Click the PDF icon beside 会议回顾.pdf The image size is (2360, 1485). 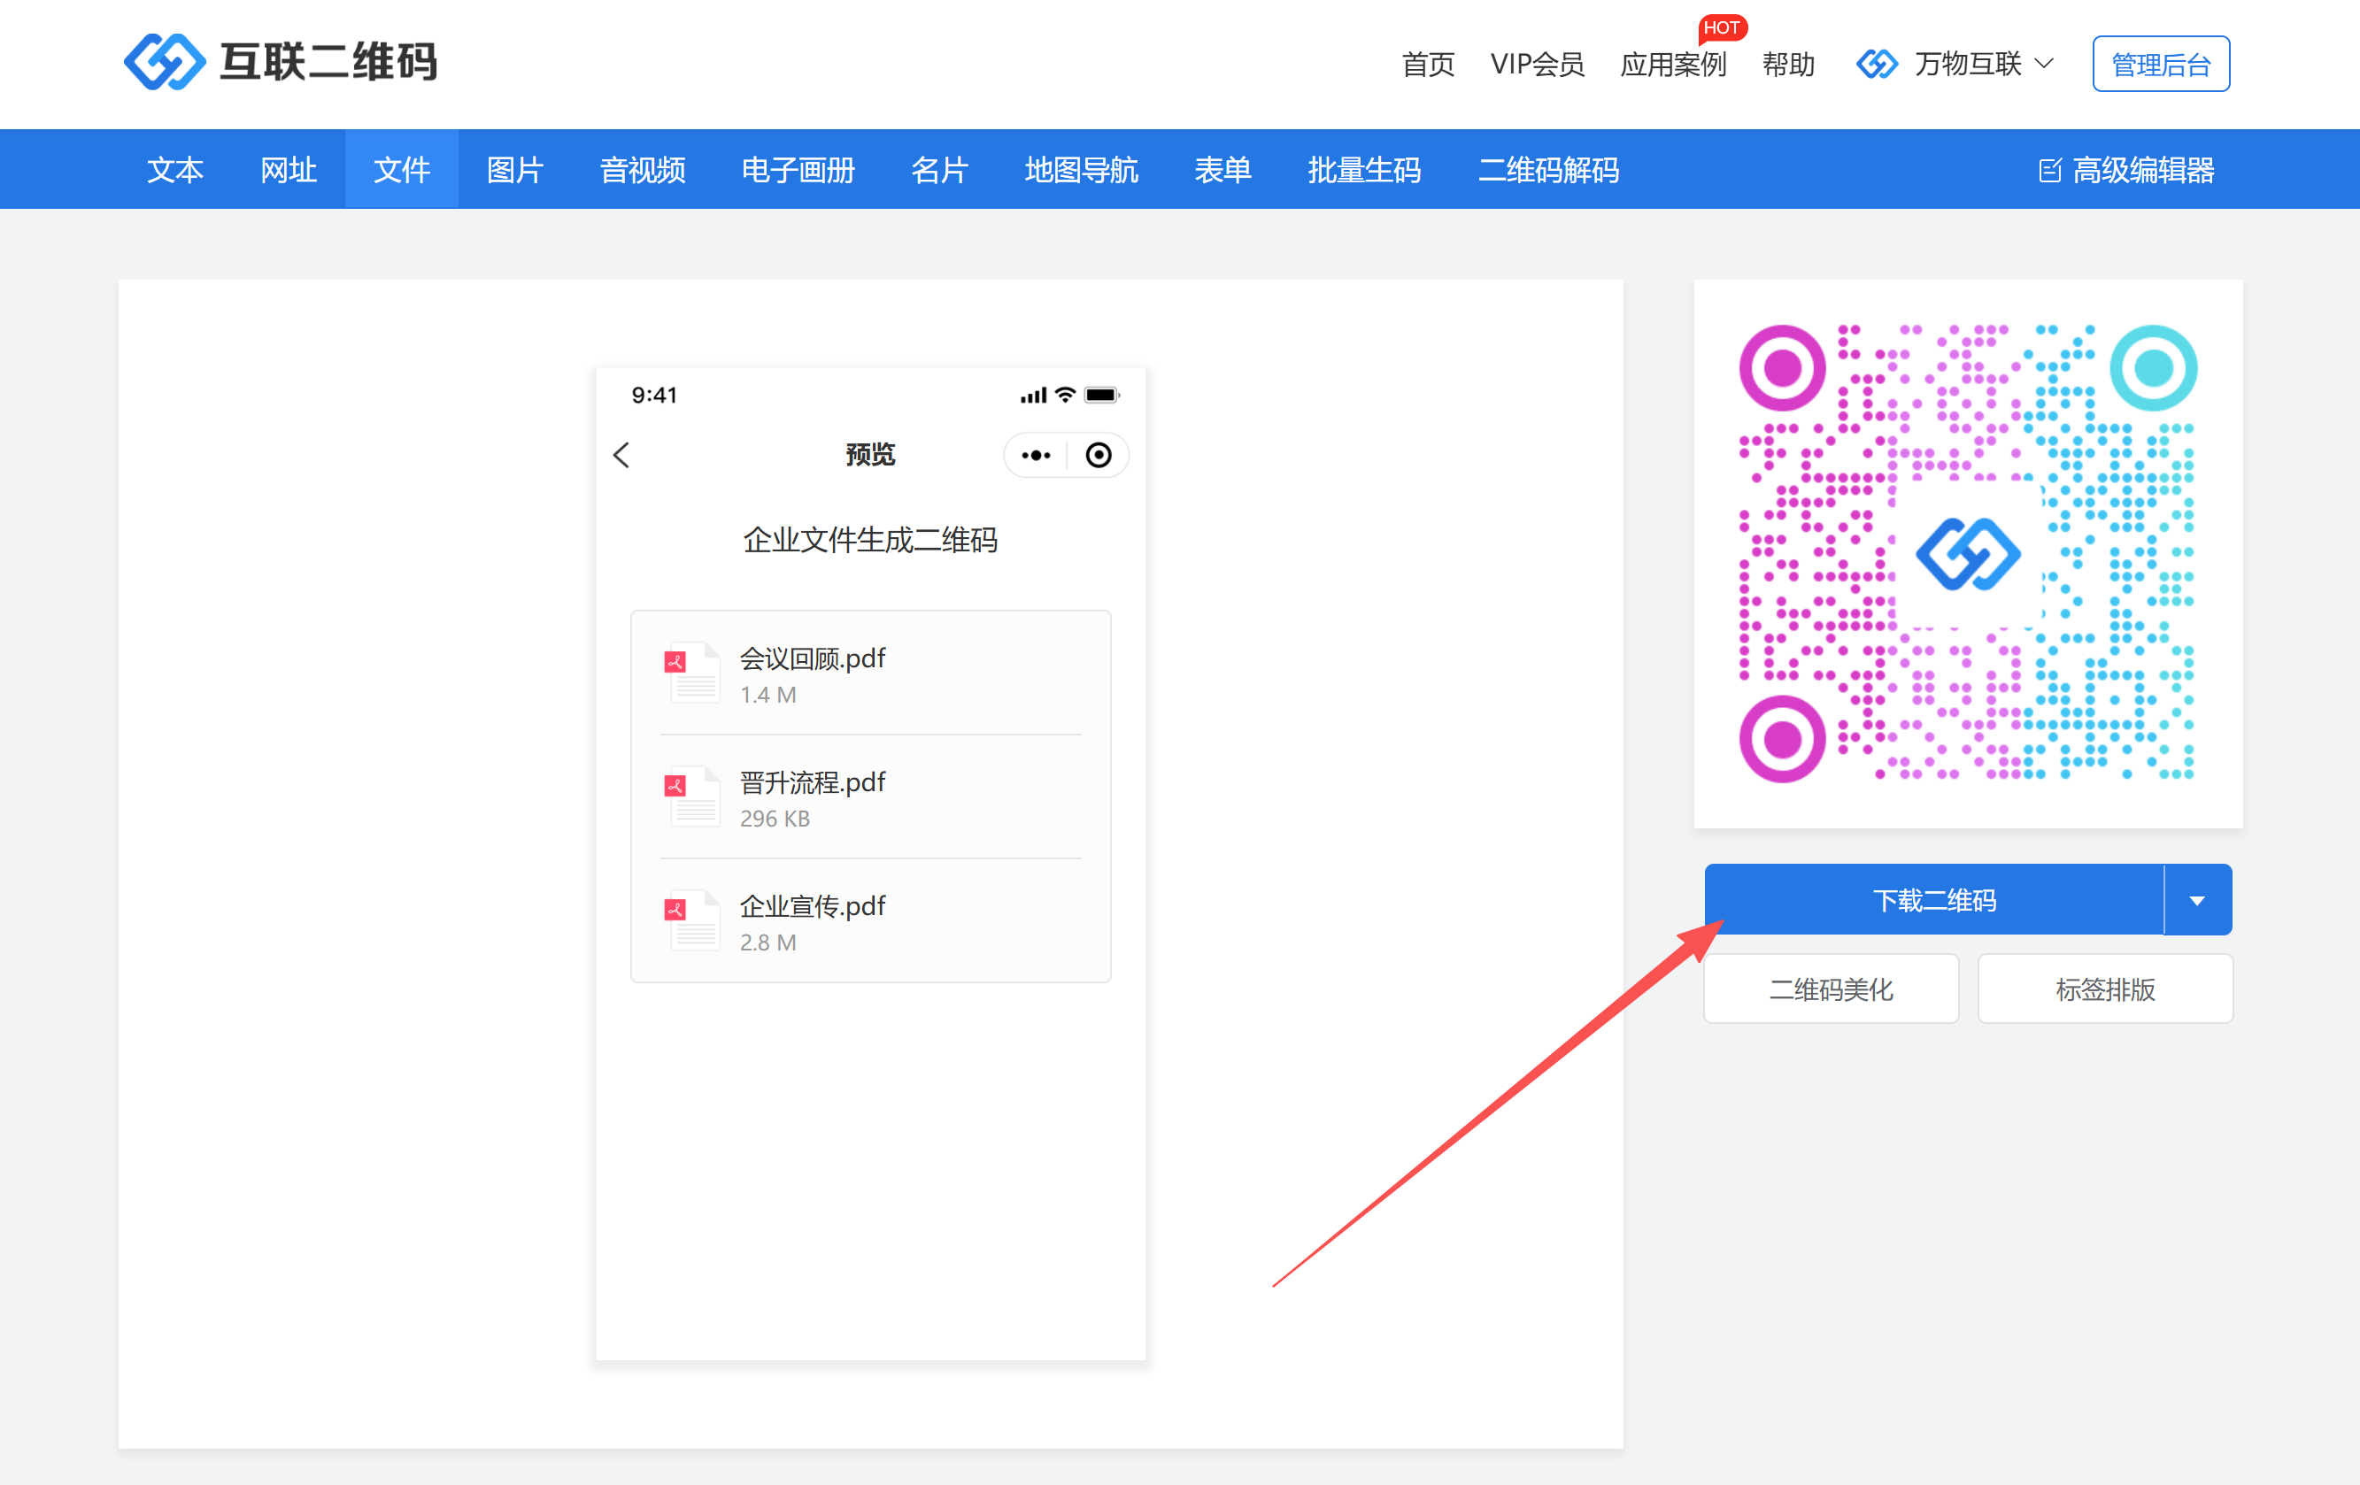693,674
